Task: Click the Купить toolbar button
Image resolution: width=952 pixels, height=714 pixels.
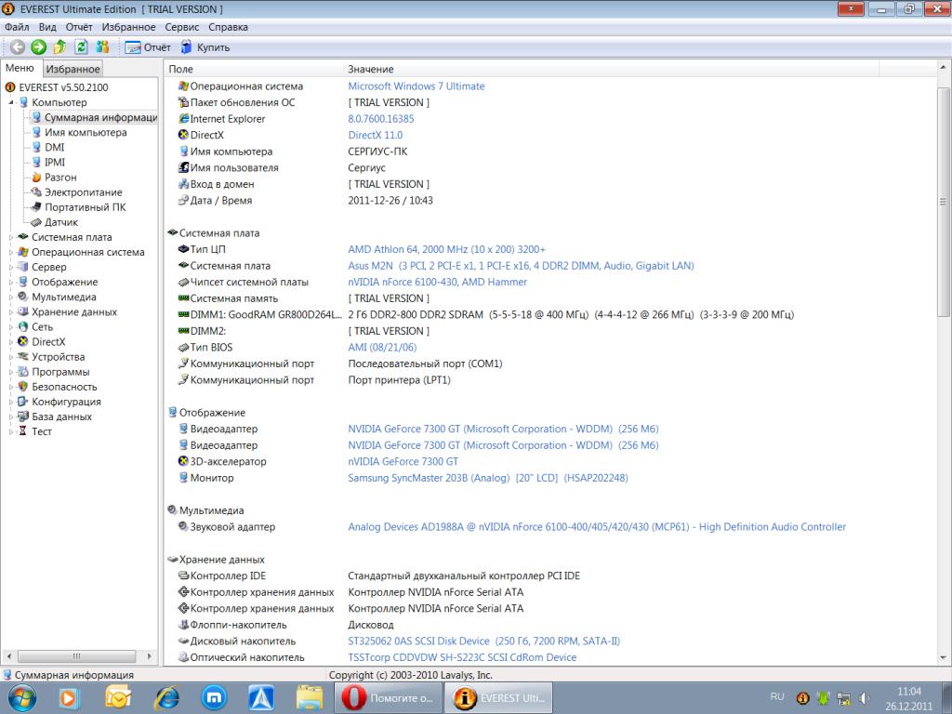Action: pos(205,47)
